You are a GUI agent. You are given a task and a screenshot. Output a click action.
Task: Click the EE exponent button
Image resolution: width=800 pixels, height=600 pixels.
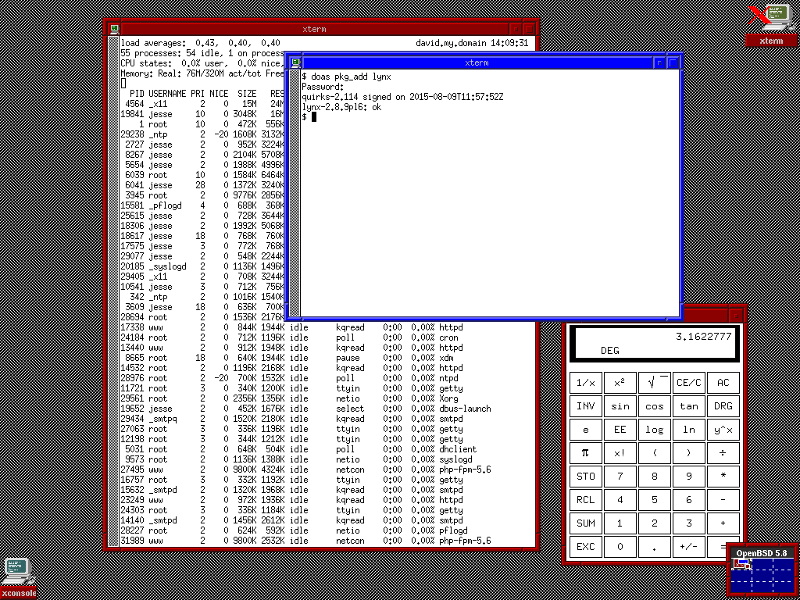[x=620, y=430]
